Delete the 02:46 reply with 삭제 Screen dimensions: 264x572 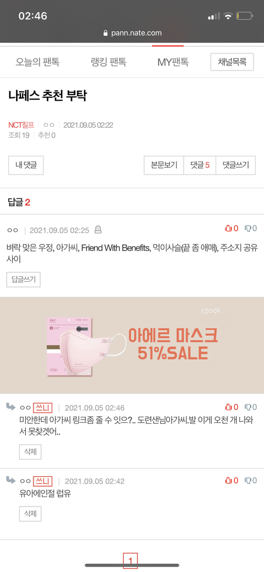[30, 452]
